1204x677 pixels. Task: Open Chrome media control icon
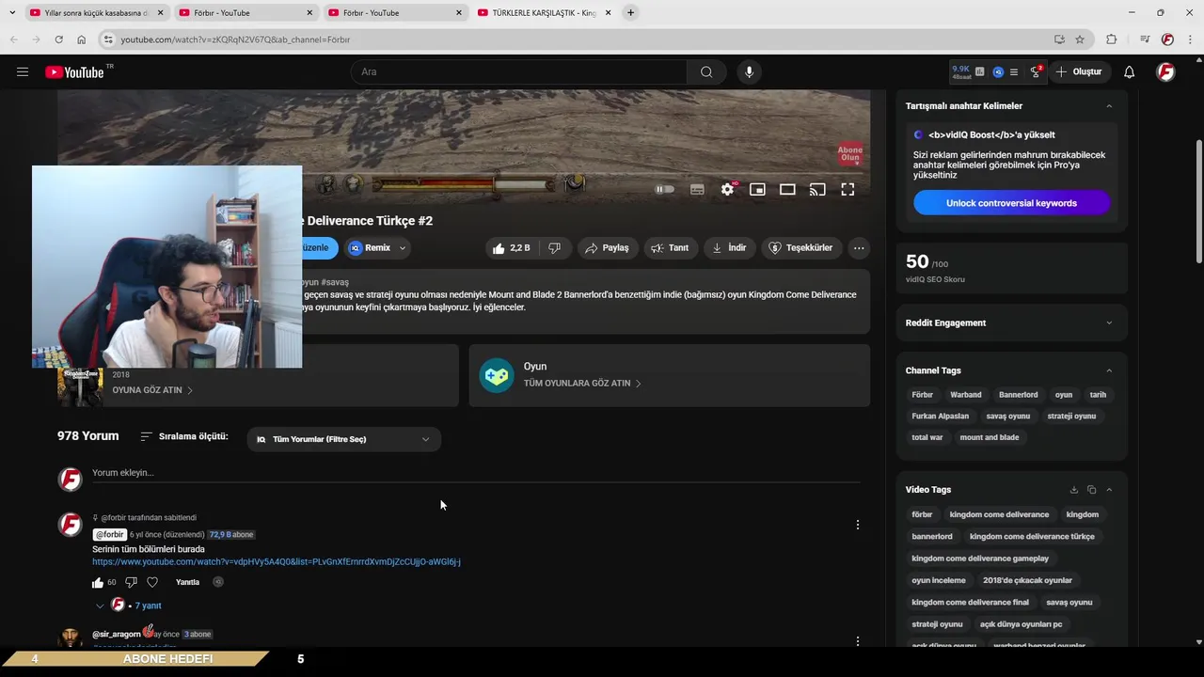[1145, 39]
